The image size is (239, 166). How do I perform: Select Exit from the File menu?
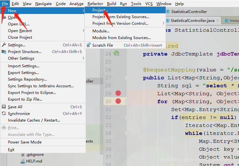(x=43, y=150)
